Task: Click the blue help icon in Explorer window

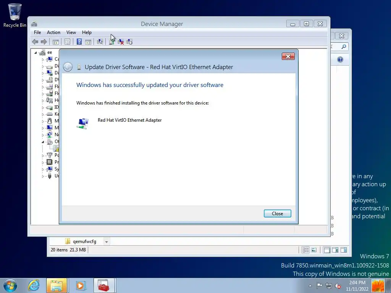Action: 340,60
